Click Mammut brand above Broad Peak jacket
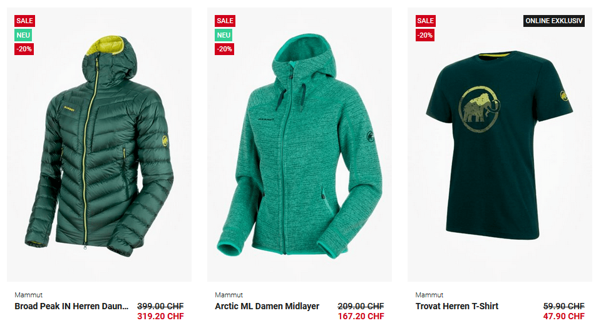Viewport: 596px width, 328px height. pyautogui.click(x=29, y=295)
